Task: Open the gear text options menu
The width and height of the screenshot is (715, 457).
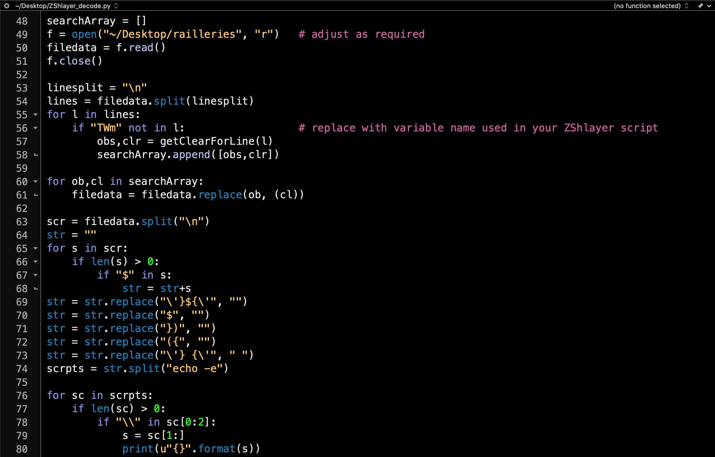Action: (x=6, y=6)
